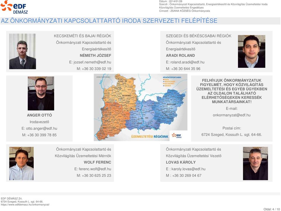Click email jozsef.nemeth@edf.hu
The width and height of the screenshot is (281, 211).
point(92,62)
